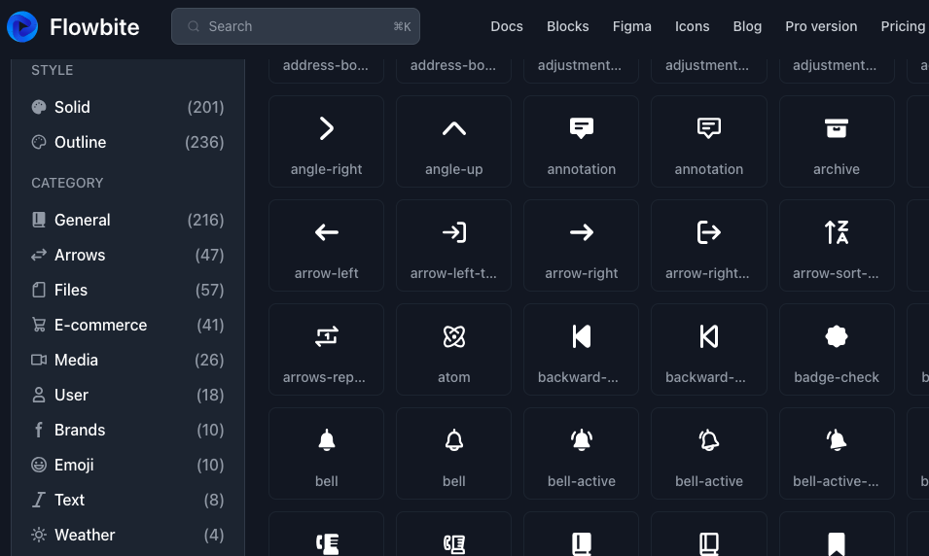Filter by the Media category
Screen dimensions: 929x556
click(x=76, y=360)
